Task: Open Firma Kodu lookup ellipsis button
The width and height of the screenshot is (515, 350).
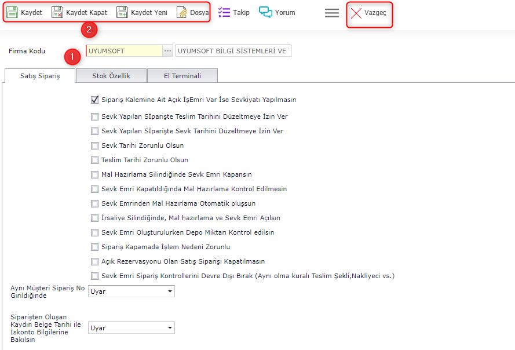Action: pyautogui.click(x=167, y=51)
